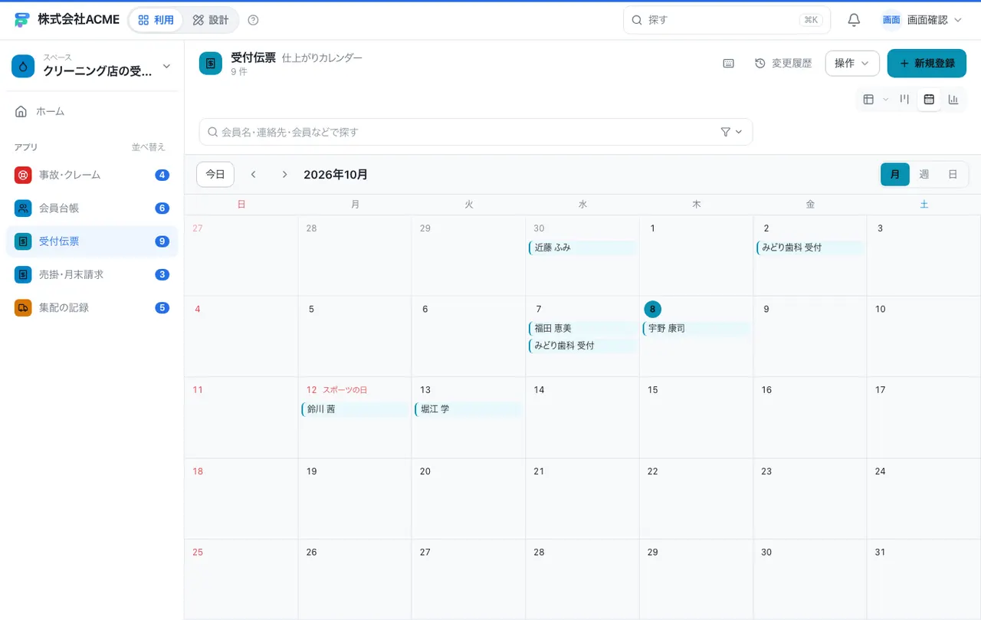The height and width of the screenshot is (620, 981).
Task: Switch to table view icon
Action: [x=868, y=99]
